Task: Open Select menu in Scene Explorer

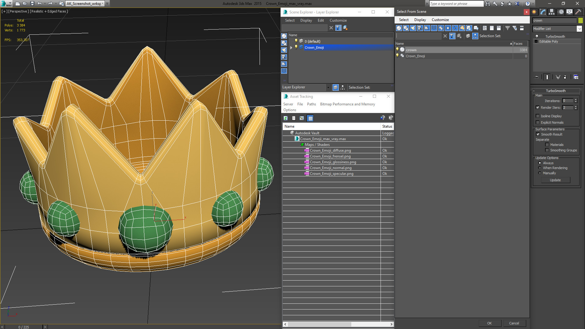Action: pos(290,20)
